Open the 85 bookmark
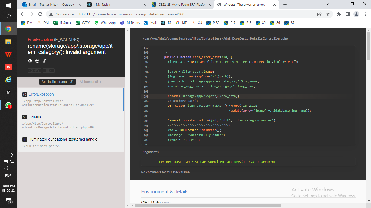Screen dimensions: 371x208 coord(261,23)
